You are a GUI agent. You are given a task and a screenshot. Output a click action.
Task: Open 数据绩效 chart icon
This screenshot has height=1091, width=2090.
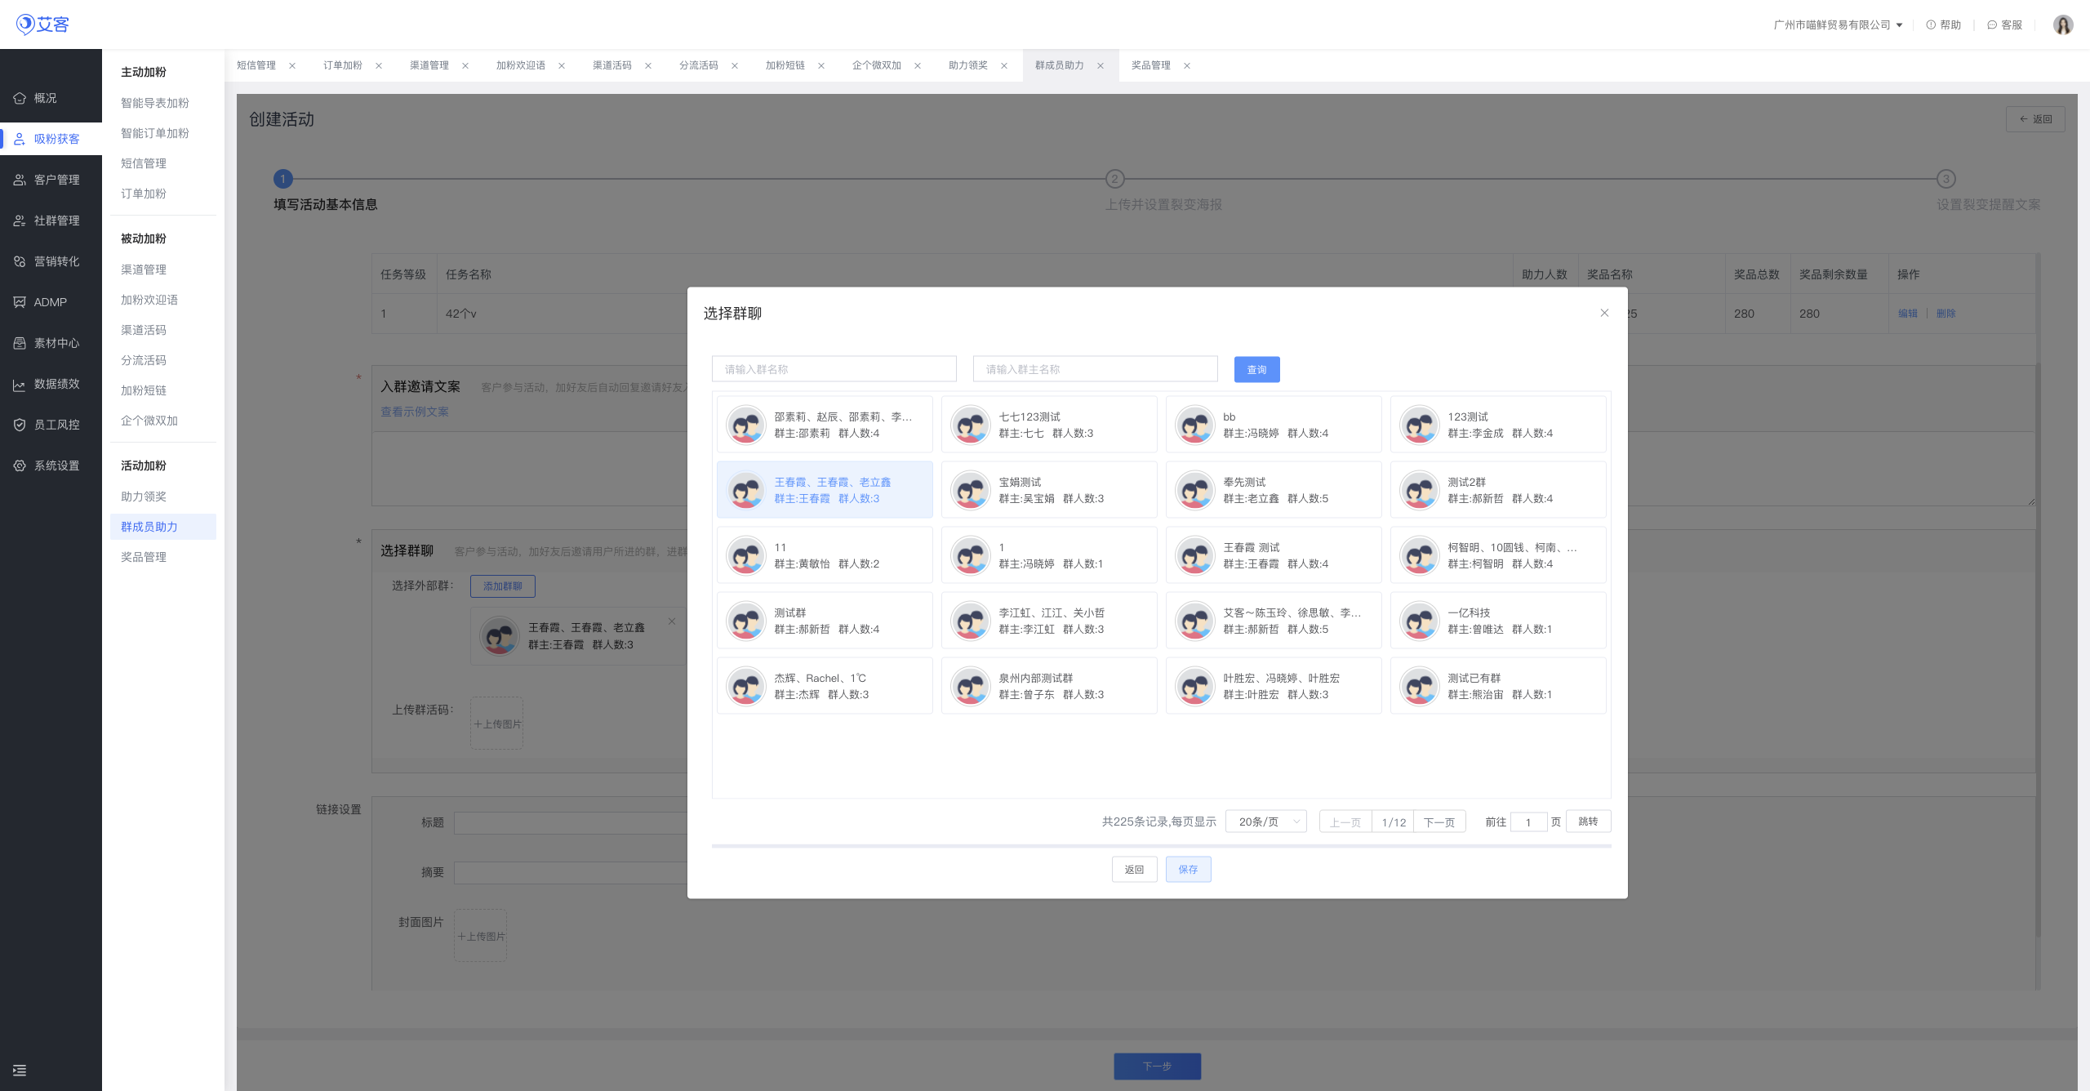click(20, 384)
